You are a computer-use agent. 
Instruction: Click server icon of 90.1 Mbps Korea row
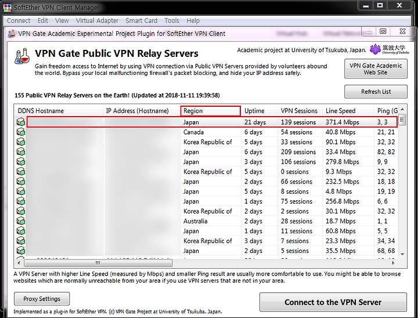(x=21, y=142)
